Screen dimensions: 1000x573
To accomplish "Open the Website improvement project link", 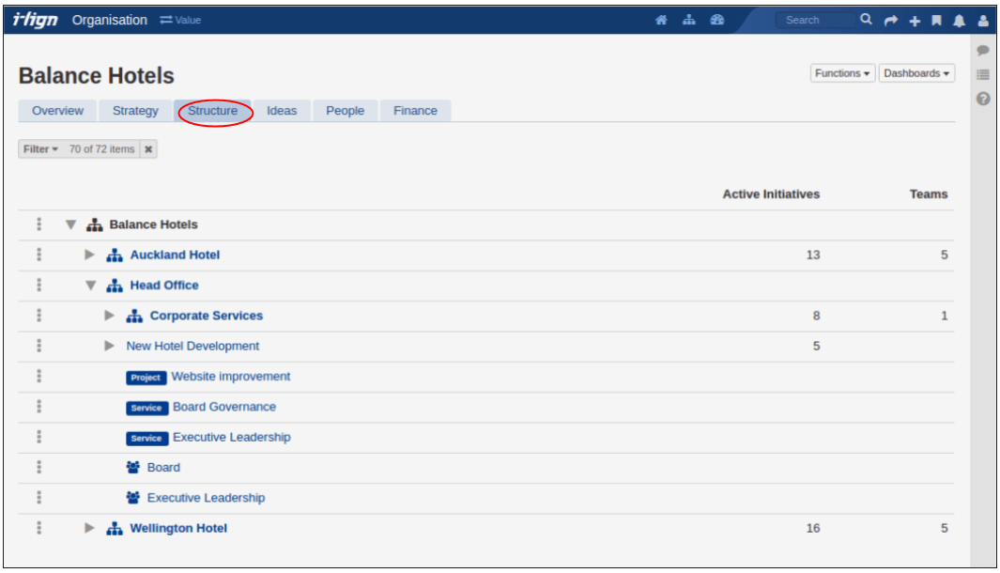I will click(x=230, y=377).
